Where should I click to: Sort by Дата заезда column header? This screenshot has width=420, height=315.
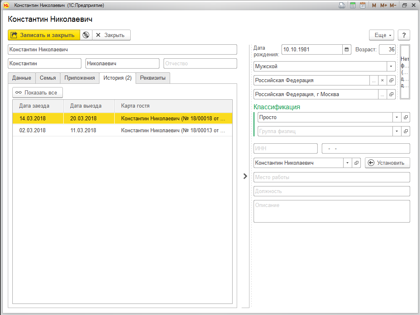click(x=38, y=106)
